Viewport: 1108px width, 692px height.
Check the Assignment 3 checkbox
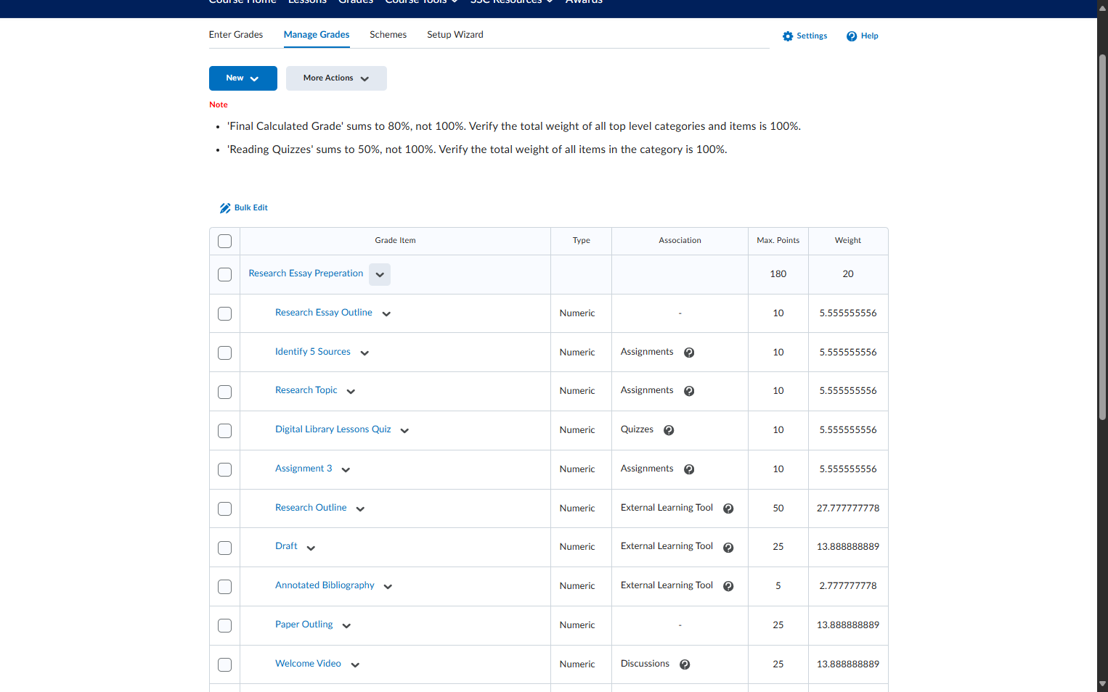click(x=225, y=470)
